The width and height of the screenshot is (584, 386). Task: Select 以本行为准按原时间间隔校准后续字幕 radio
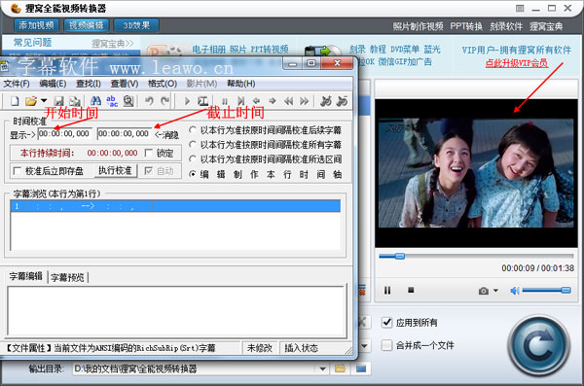193,130
